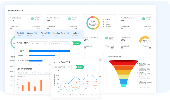This screenshot has height=100, width=170.
Task: Click the red top segment of Deals Funnel
Action: coord(124,63)
